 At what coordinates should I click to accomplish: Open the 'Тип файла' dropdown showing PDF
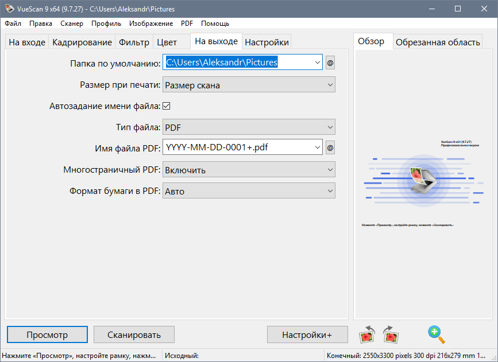(x=249, y=127)
